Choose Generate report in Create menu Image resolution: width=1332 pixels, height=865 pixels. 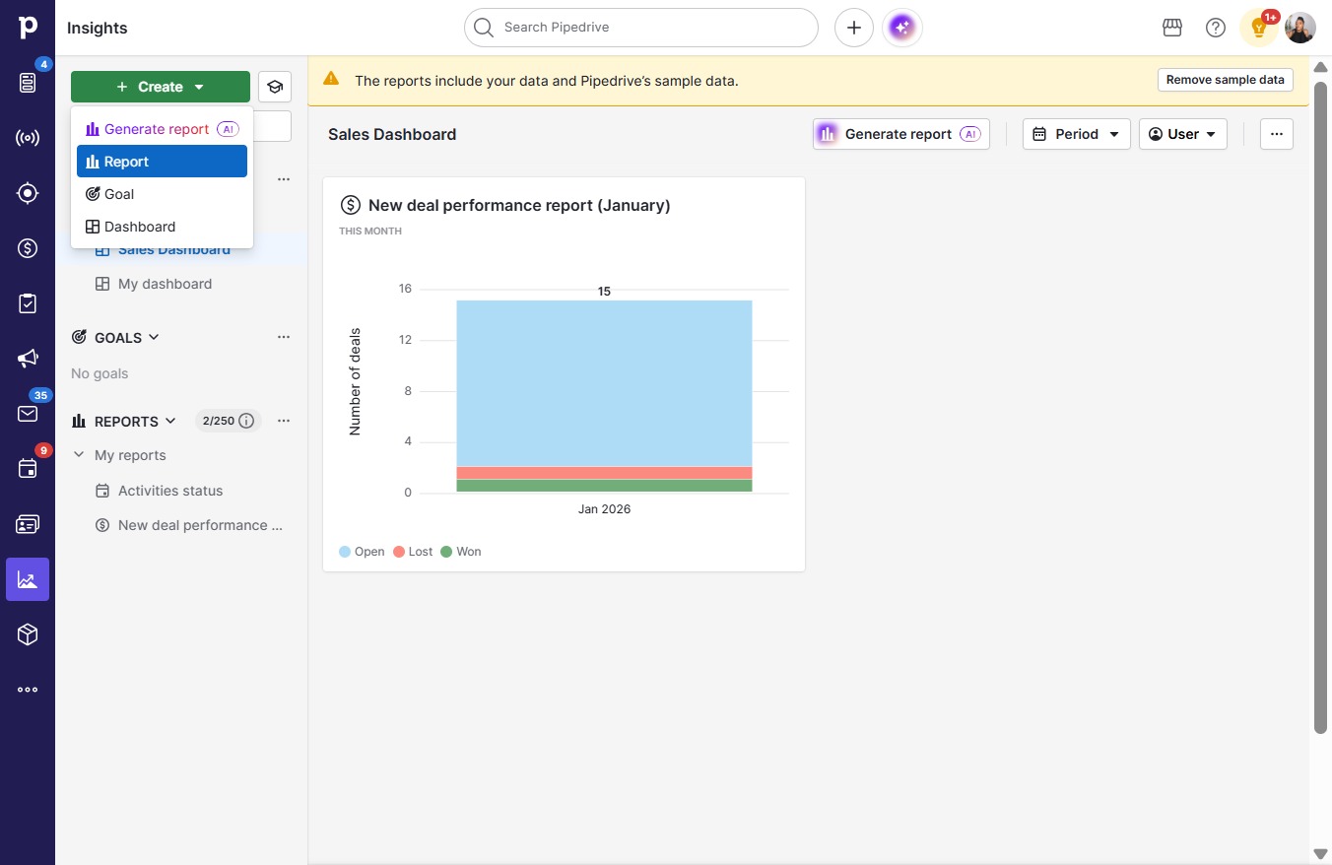pos(163,129)
